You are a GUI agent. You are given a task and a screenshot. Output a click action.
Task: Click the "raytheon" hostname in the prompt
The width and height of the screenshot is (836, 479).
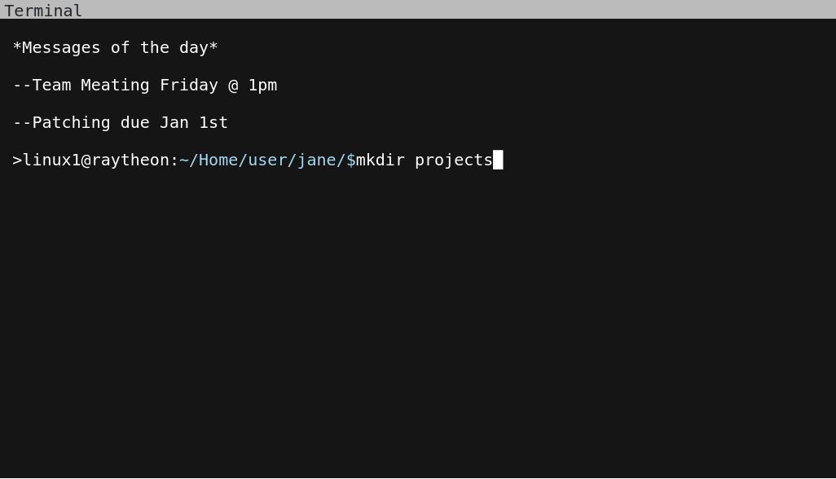130,160
